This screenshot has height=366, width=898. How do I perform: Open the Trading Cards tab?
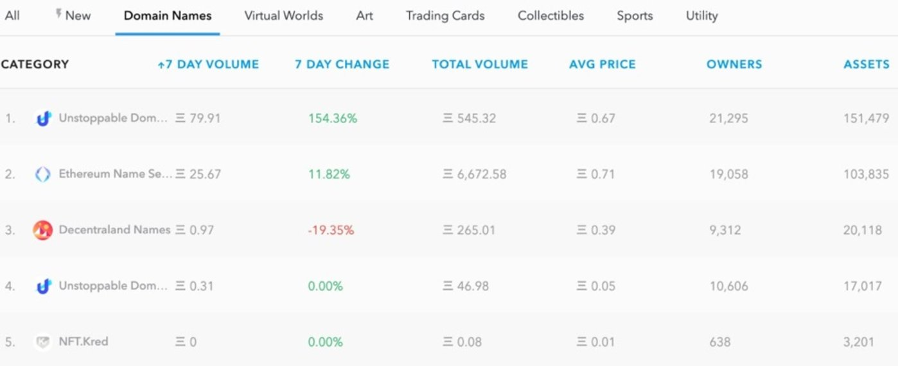(x=445, y=15)
